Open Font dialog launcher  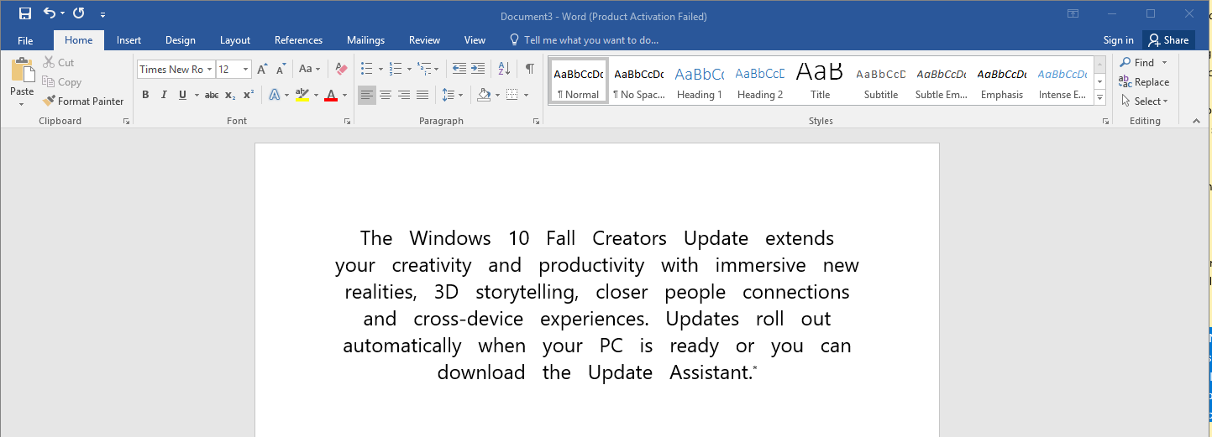pos(347,122)
